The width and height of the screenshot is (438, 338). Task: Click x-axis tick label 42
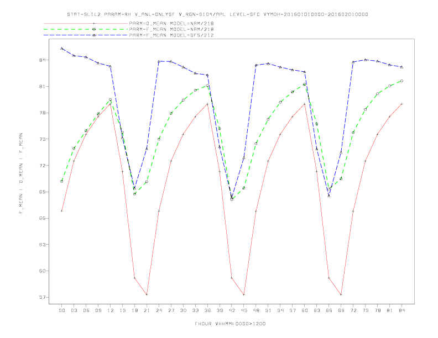click(x=232, y=310)
